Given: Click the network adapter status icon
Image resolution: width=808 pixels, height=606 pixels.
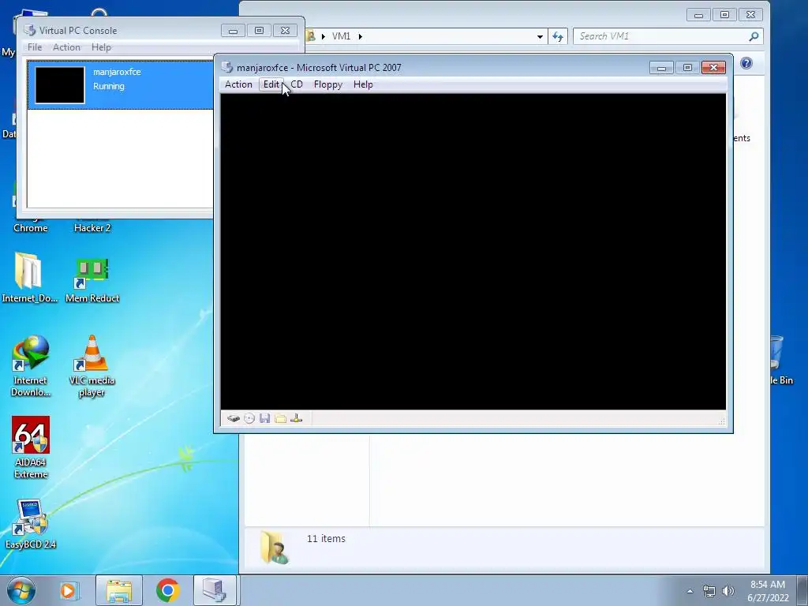Looking at the screenshot, I should [297, 418].
